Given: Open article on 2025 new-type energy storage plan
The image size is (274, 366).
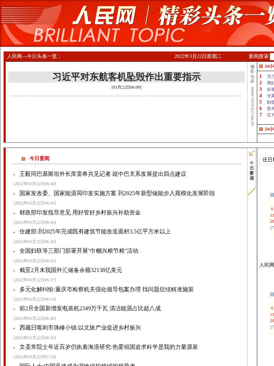Looking at the screenshot, I should (117, 193).
